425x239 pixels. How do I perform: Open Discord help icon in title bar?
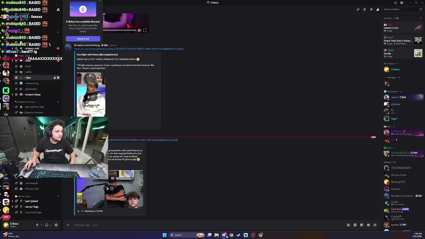coord(401,3)
